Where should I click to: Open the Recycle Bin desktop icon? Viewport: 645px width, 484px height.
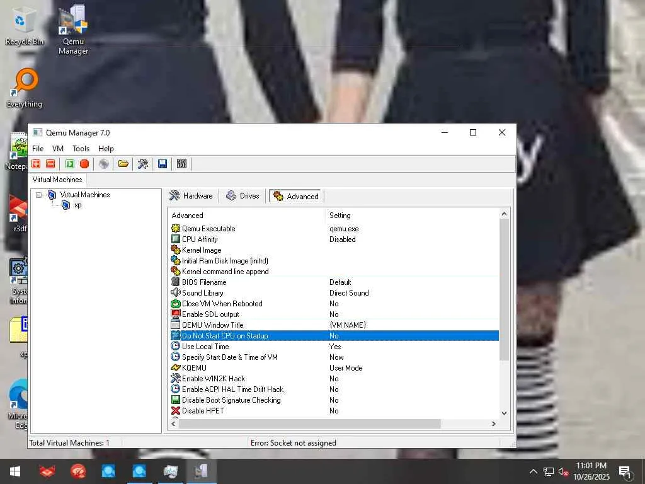pyautogui.click(x=24, y=25)
